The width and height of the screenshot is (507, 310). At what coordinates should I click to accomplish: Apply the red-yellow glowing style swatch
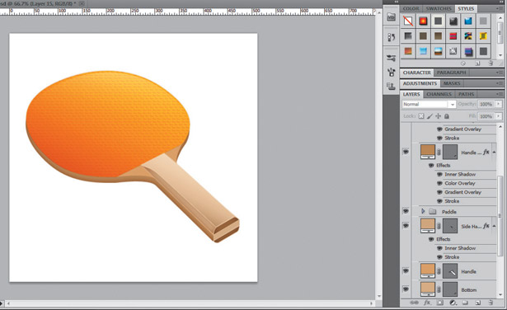[x=423, y=21]
